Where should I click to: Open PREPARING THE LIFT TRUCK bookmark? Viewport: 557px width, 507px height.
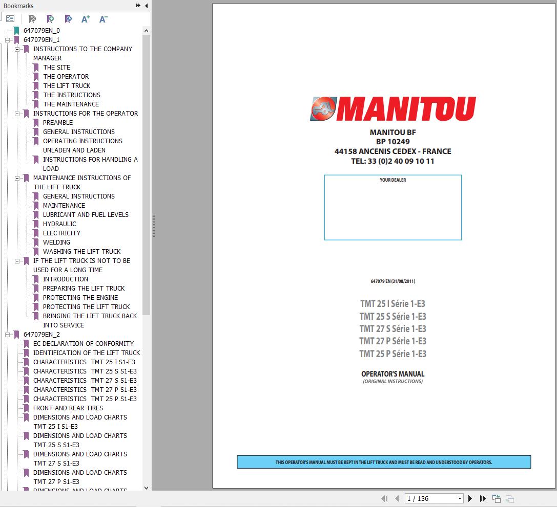pyautogui.click(x=84, y=289)
